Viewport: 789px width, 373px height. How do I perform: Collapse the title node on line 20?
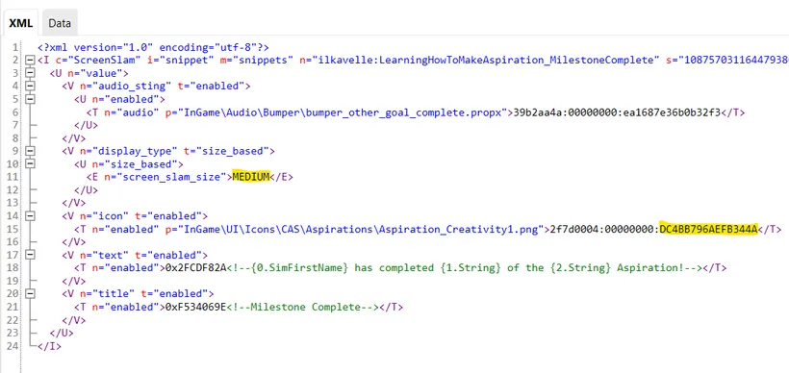pyautogui.click(x=30, y=293)
